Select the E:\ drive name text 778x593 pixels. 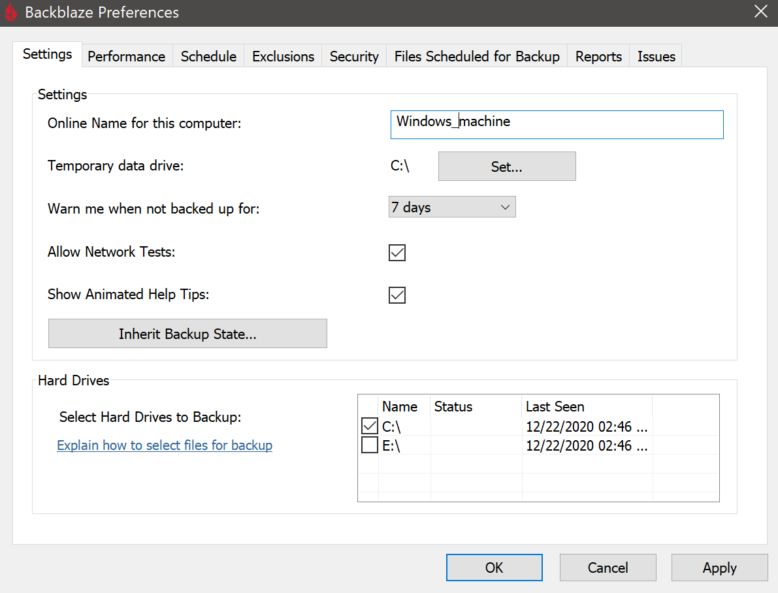pos(391,445)
